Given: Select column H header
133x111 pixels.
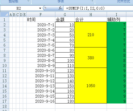Looking at the screenshot, I should pos(91,14).
